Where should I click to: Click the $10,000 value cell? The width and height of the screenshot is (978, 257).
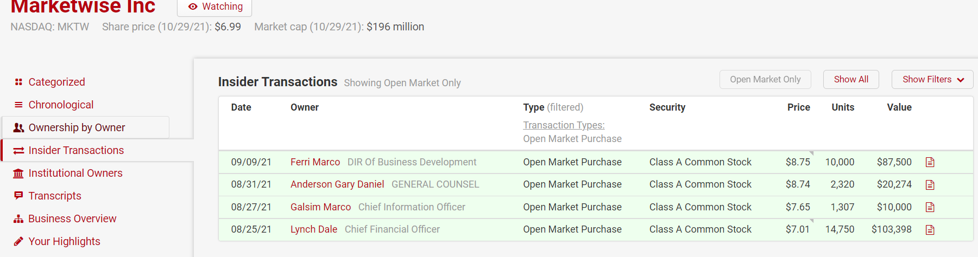(x=894, y=207)
